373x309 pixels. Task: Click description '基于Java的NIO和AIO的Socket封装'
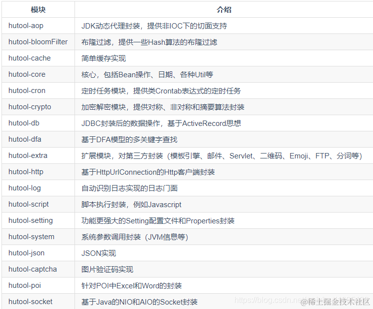click(140, 302)
